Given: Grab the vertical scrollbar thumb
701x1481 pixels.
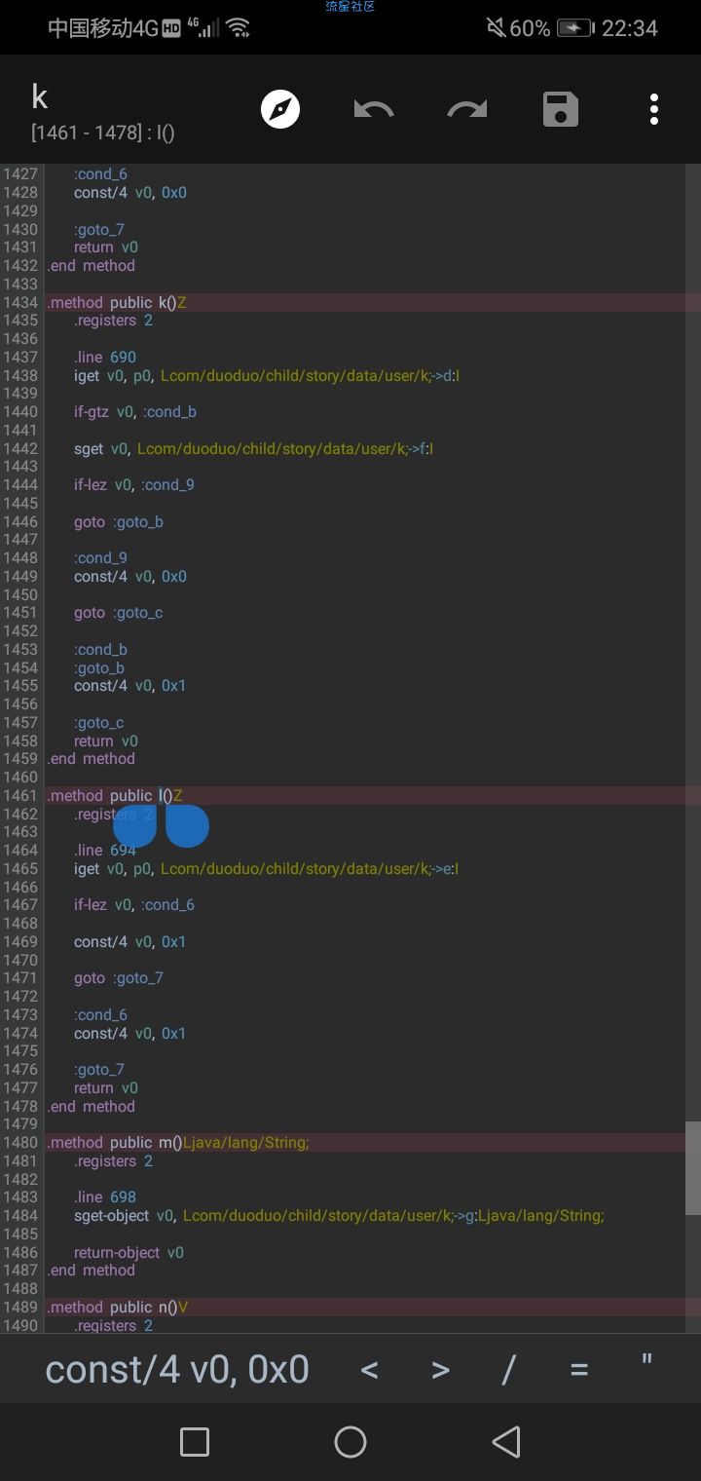Looking at the screenshot, I should tap(692, 1168).
